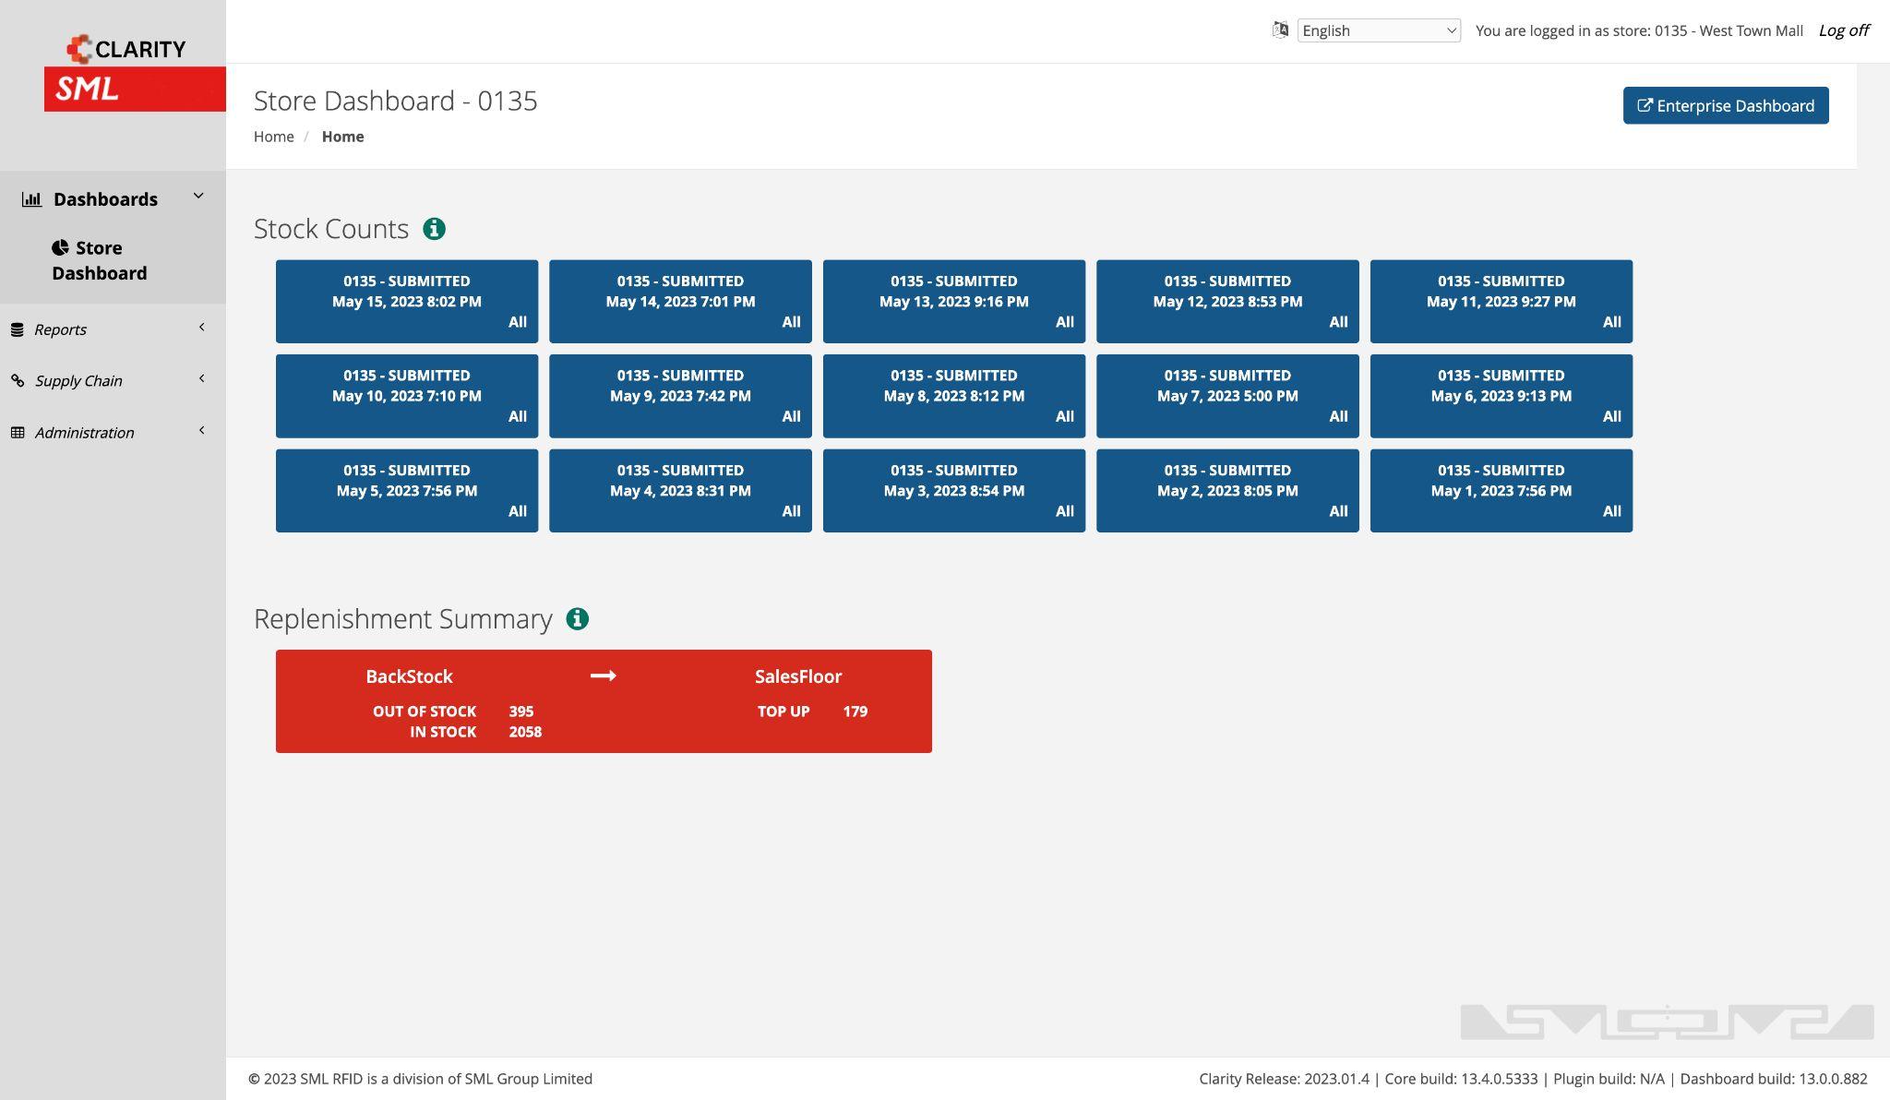Image resolution: width=1890 pixels, height=1100 pixels.
Task: Expand the Supply Chain menu chevron
Action: 201,378
